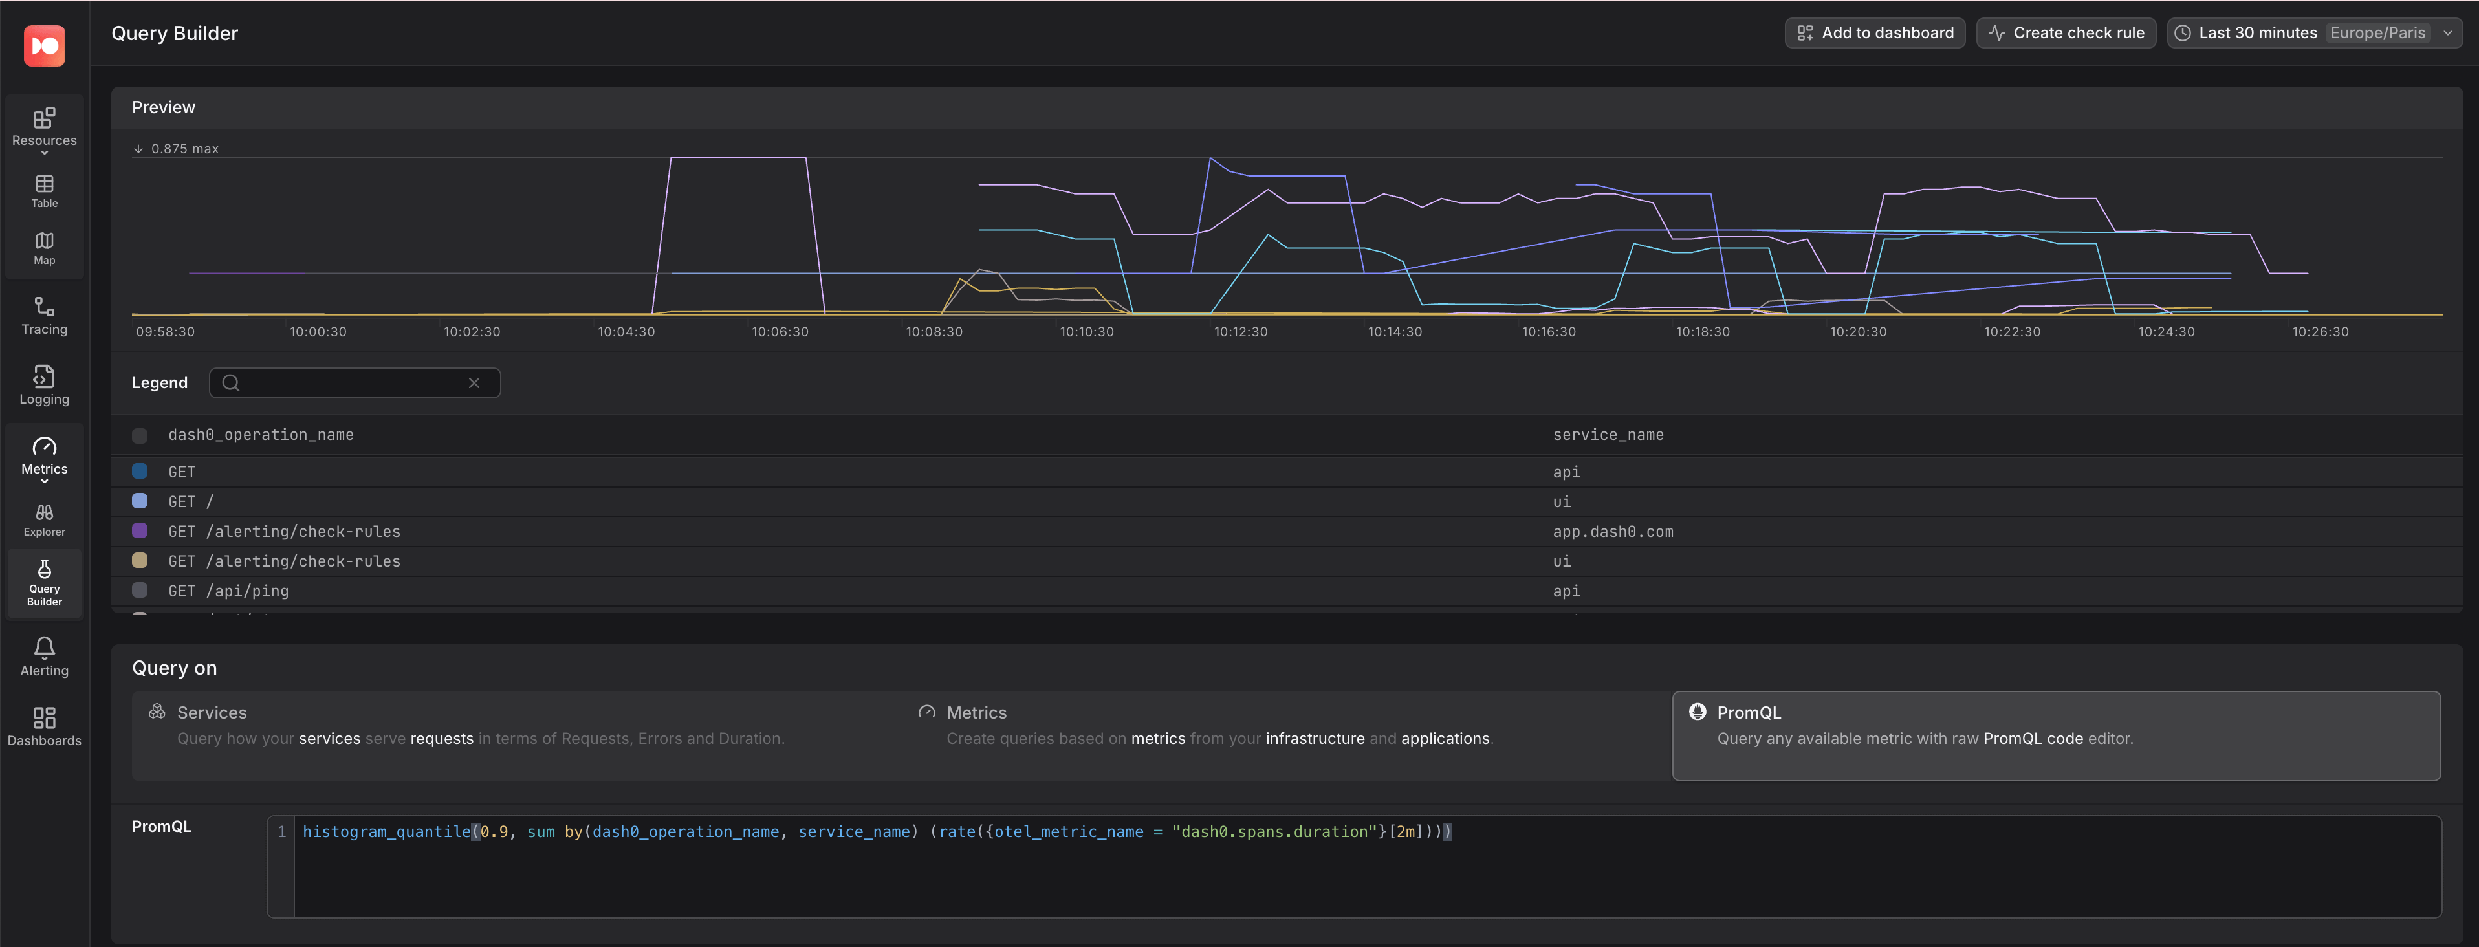Click the Dash0 logo icon
The image size is (2479, 947).
(x=44, y=45)
